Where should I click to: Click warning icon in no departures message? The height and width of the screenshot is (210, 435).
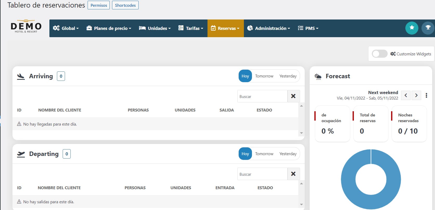tap(19, 202)
